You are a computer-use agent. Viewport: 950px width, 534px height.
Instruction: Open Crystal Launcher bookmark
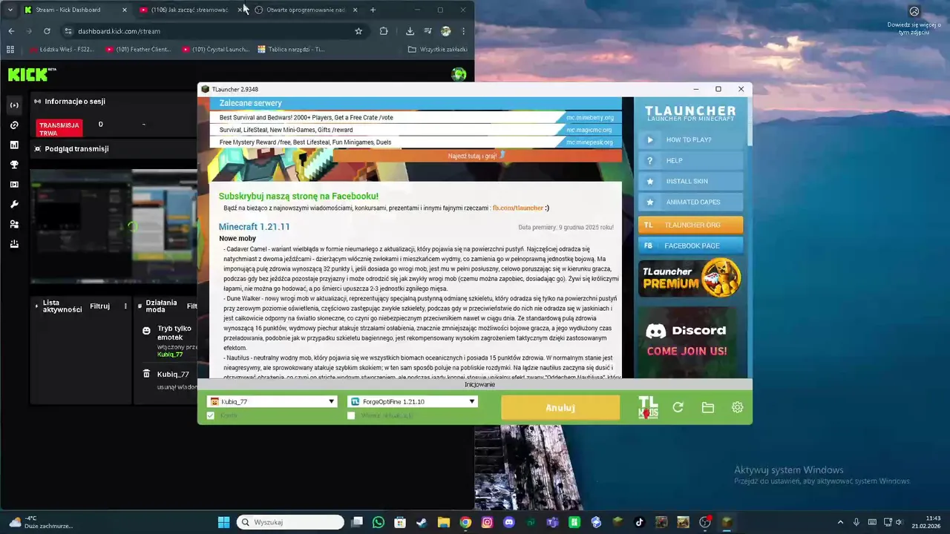pyautogui.click(x=215, y=50)
